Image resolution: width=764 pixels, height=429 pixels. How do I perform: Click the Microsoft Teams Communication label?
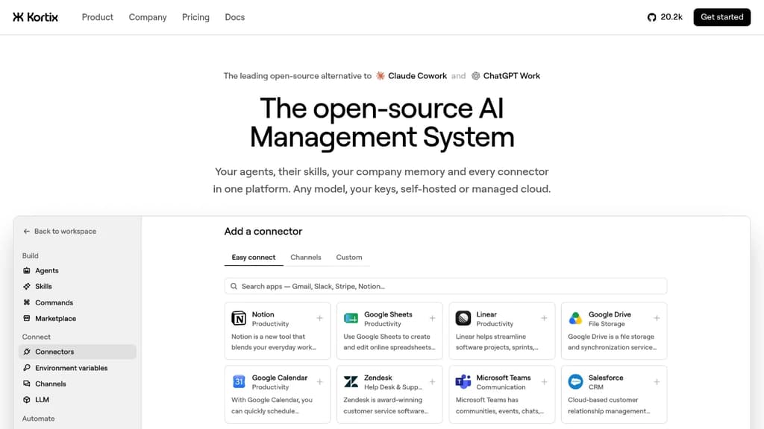coord(501,387)
